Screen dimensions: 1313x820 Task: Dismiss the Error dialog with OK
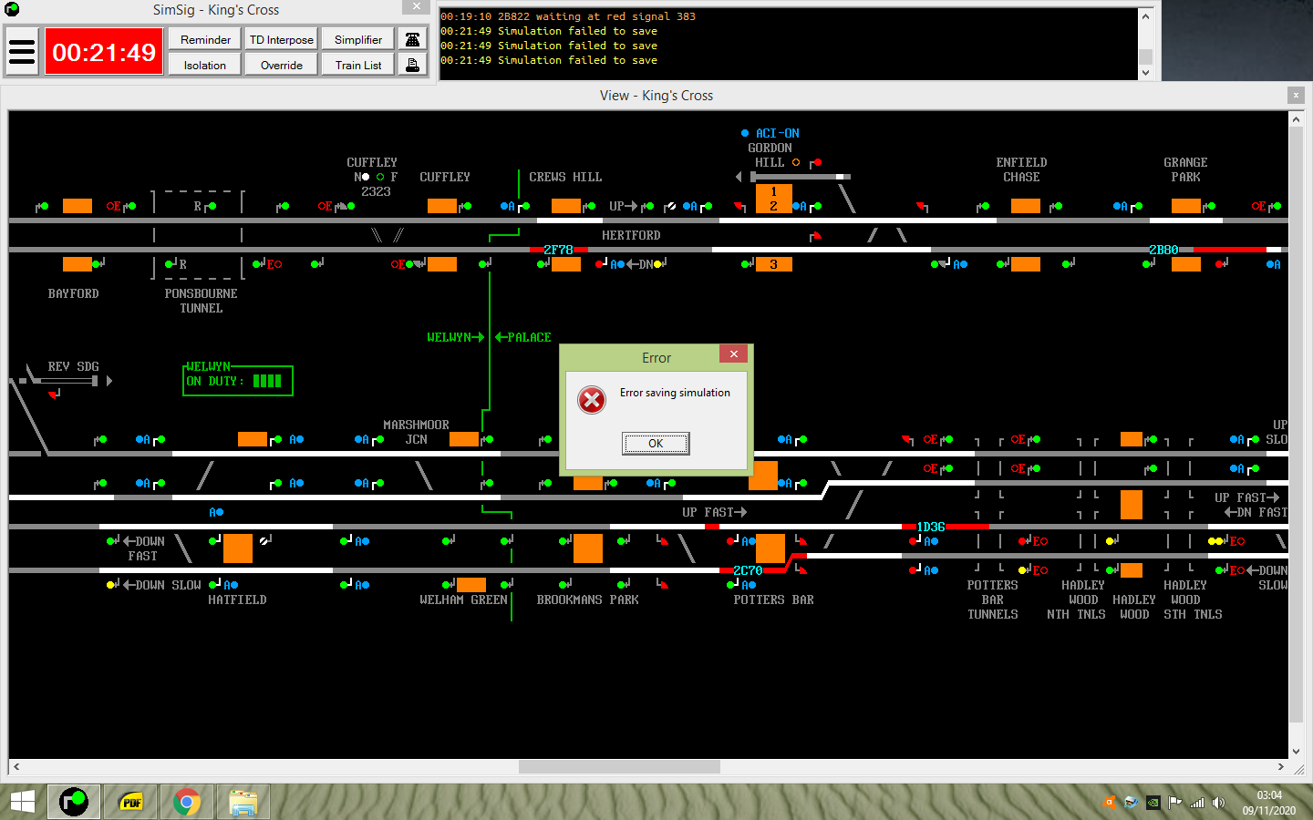coord(656,443)
